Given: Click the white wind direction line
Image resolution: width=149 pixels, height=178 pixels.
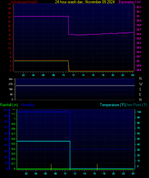Looking at the screenshot, I should click(x=75, y=86).
